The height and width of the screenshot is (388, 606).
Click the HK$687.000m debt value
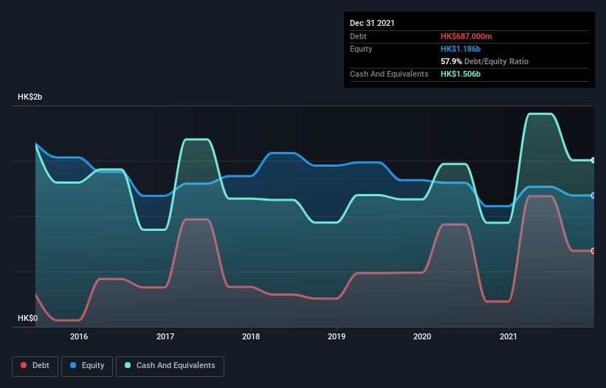point(466,36)
